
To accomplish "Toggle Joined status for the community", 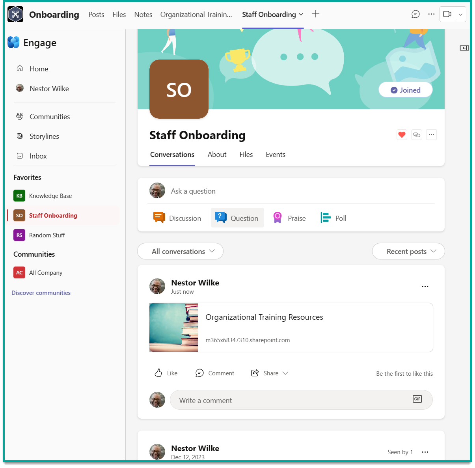I will pos(405,89).
